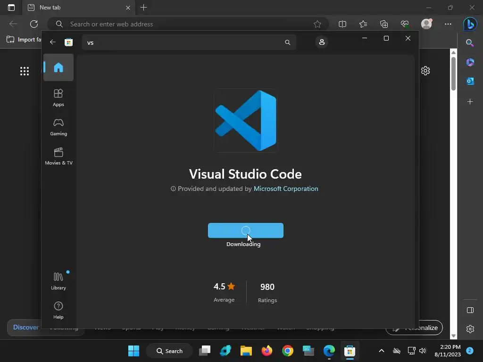The image size is (483, 362).
Task: Click the Microsoft Store logo icon
Action: pyautogui.click(x=68, y=42)
